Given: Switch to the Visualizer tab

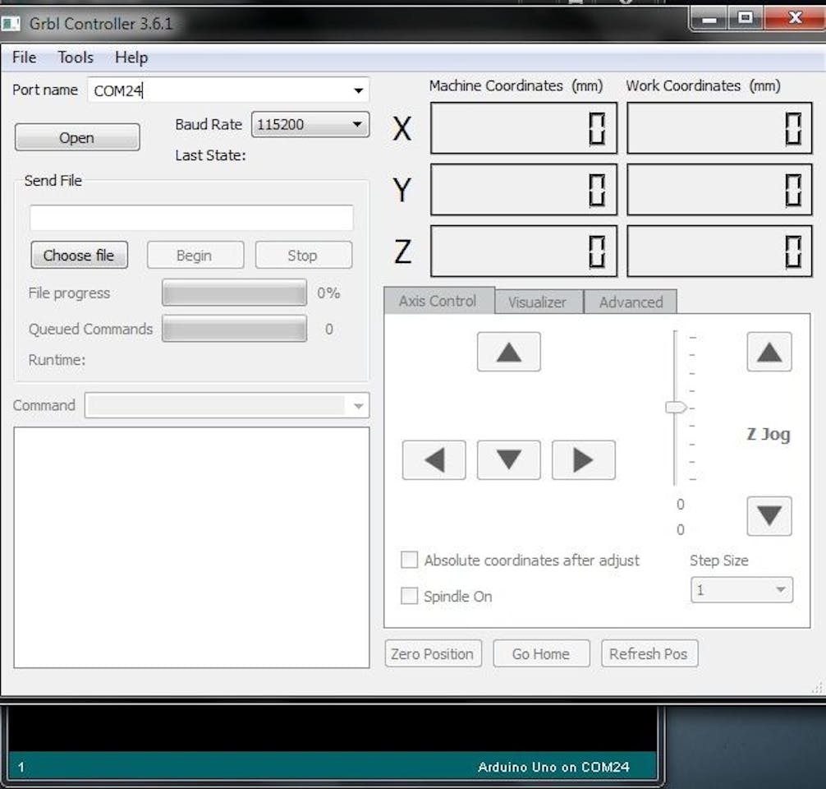Looking at the screenshot, I should coord(537,302).
